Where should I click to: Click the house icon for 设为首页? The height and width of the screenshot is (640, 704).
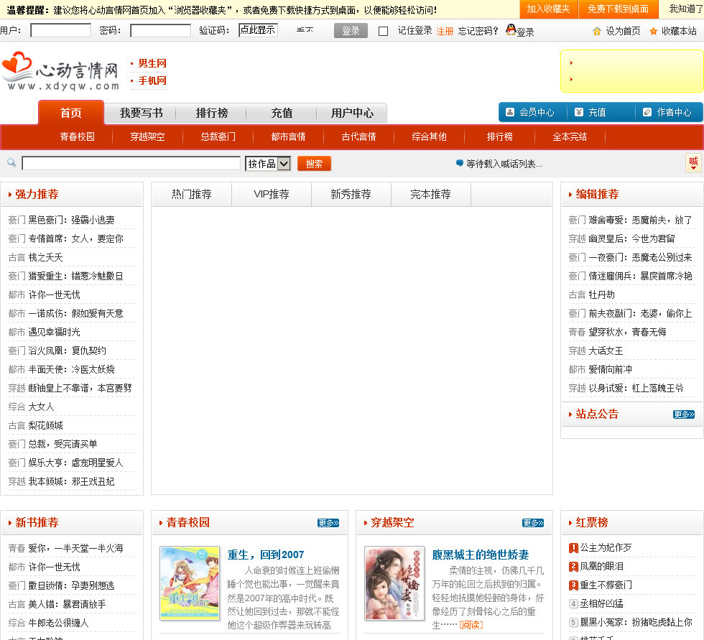[x=597, y=31]
